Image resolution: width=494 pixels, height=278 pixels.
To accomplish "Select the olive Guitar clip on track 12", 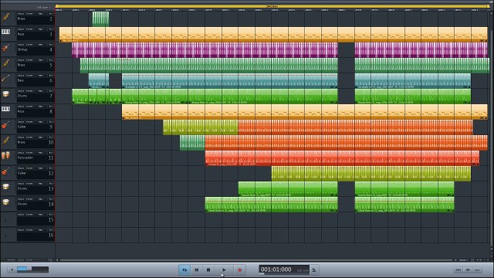I will pyautogui.click(x=371, y=173).
